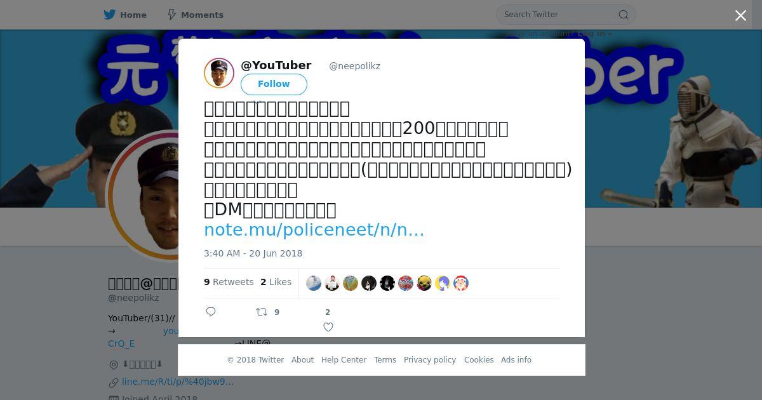
Task: Open the Privacy policy footer link
Action: point(430,360)
